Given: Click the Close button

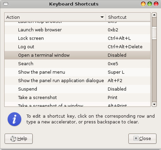Looking at the screenshot, I should pyautogui.click(x=142, y=139).
